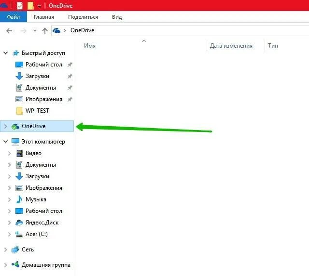Switch to the Главная ribbon tab
The height and width of the screenshot is (276, 309).
[44, 17]
